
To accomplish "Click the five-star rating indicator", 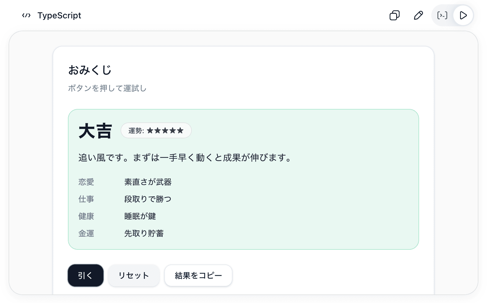I will coord(165,130).
